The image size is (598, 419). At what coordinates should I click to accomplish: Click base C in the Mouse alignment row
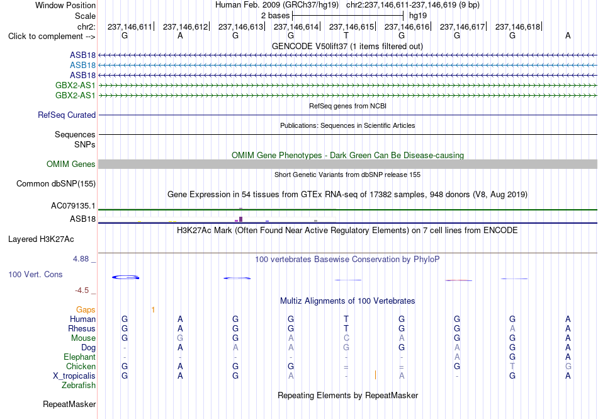click(x=346, y=338)
